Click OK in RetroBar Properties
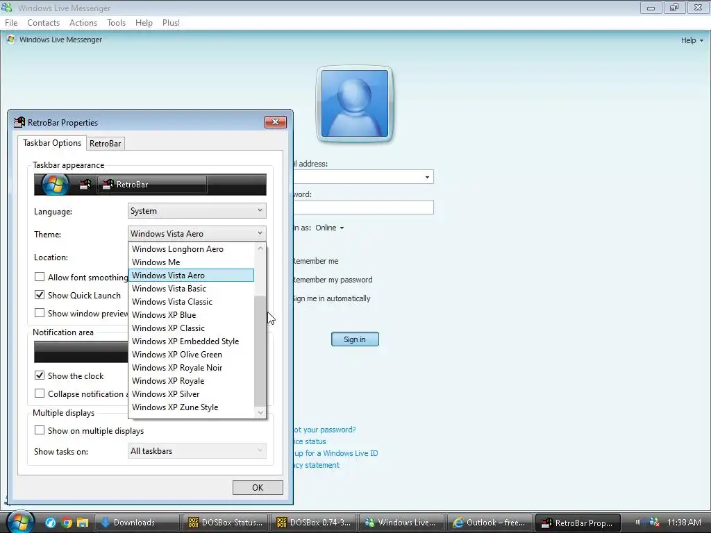The width and height of the screenshot is (711, 533). pyautogui.click(x=258, y=487)
